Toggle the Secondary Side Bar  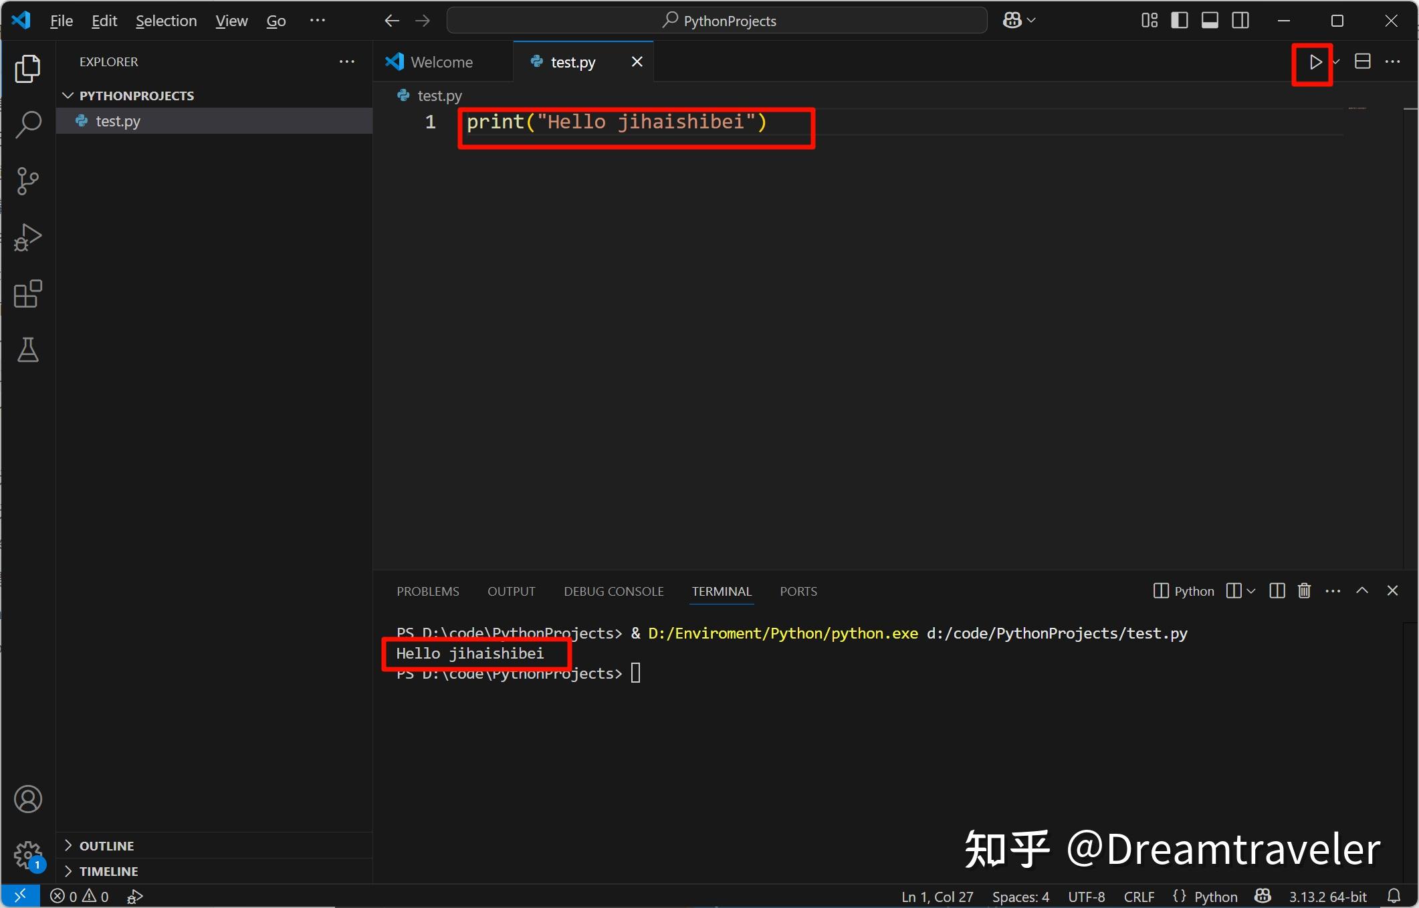[1240, 20]
